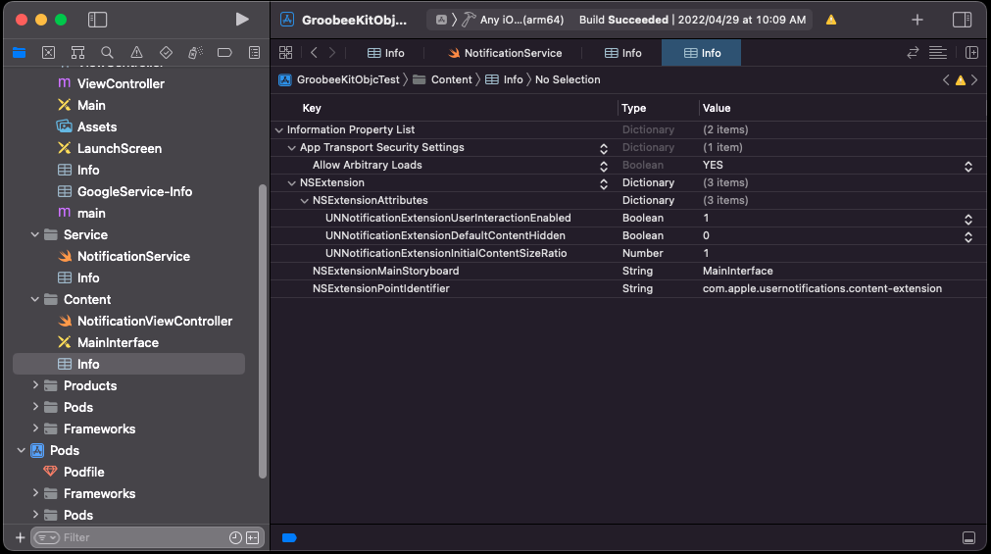Image resolution: width=991 pixels, height=554 pixels.
Task: Show only source-controlled files filter
Action: click(x=252, y=537)
